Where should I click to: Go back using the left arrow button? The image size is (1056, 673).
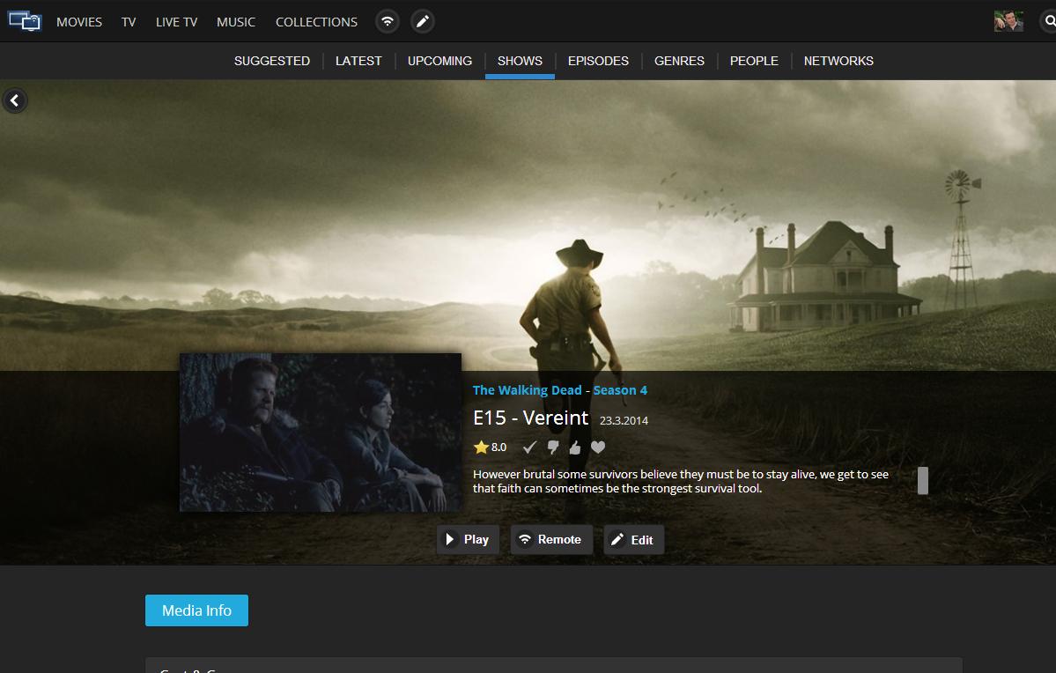(14, 100)
